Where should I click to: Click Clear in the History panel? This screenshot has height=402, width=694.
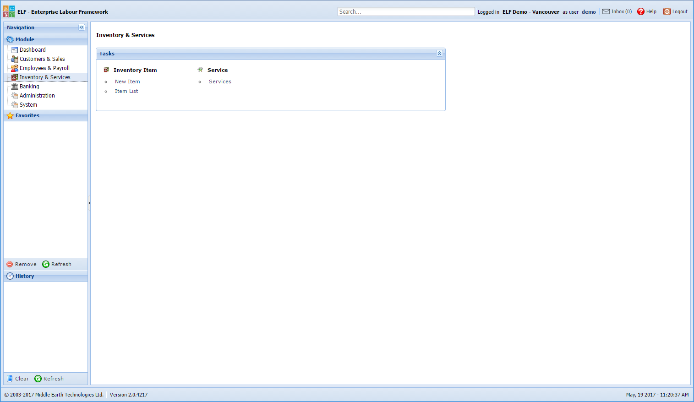17,379
